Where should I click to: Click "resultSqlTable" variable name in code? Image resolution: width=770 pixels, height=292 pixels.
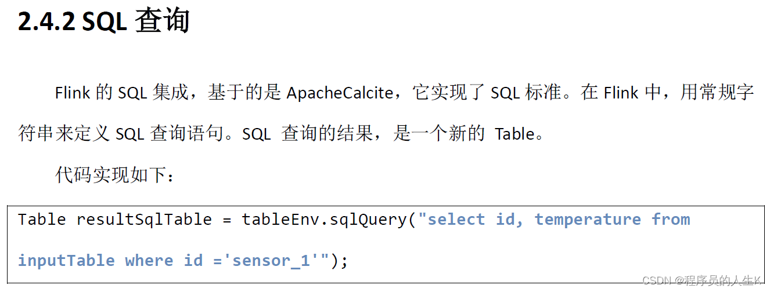click(x=144, y=220)
